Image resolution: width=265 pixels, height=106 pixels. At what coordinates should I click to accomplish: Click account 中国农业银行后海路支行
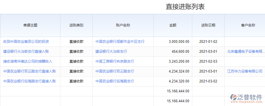[115, 81]
